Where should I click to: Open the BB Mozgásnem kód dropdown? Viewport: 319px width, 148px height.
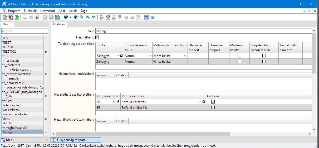click(114, 102)
